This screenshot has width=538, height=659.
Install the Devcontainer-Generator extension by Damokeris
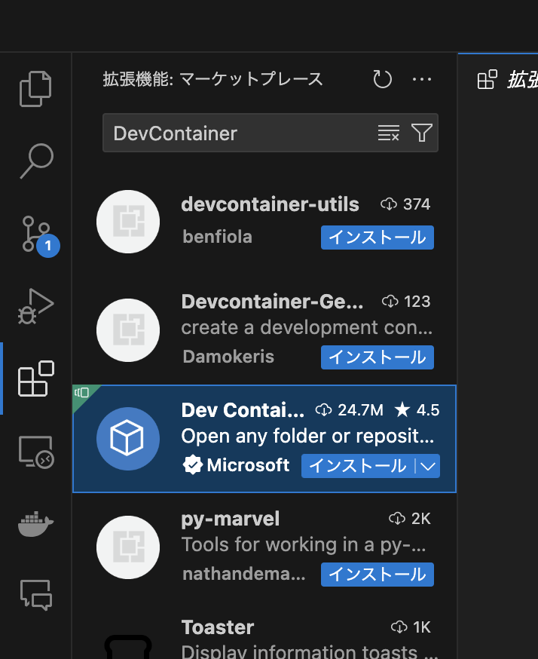coord(378,357)
